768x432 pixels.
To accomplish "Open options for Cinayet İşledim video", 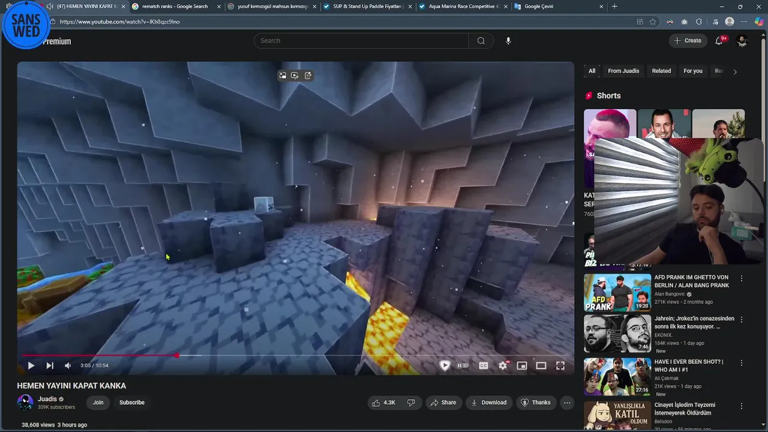I will pyautogui.click(x=742, y=406).
